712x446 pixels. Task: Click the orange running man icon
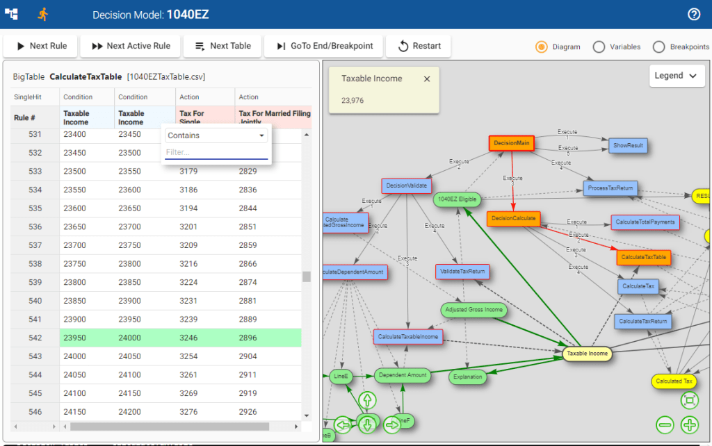point(43,14)
